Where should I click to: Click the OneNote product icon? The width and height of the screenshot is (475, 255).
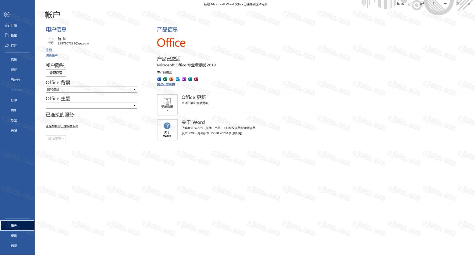[184, 79]
